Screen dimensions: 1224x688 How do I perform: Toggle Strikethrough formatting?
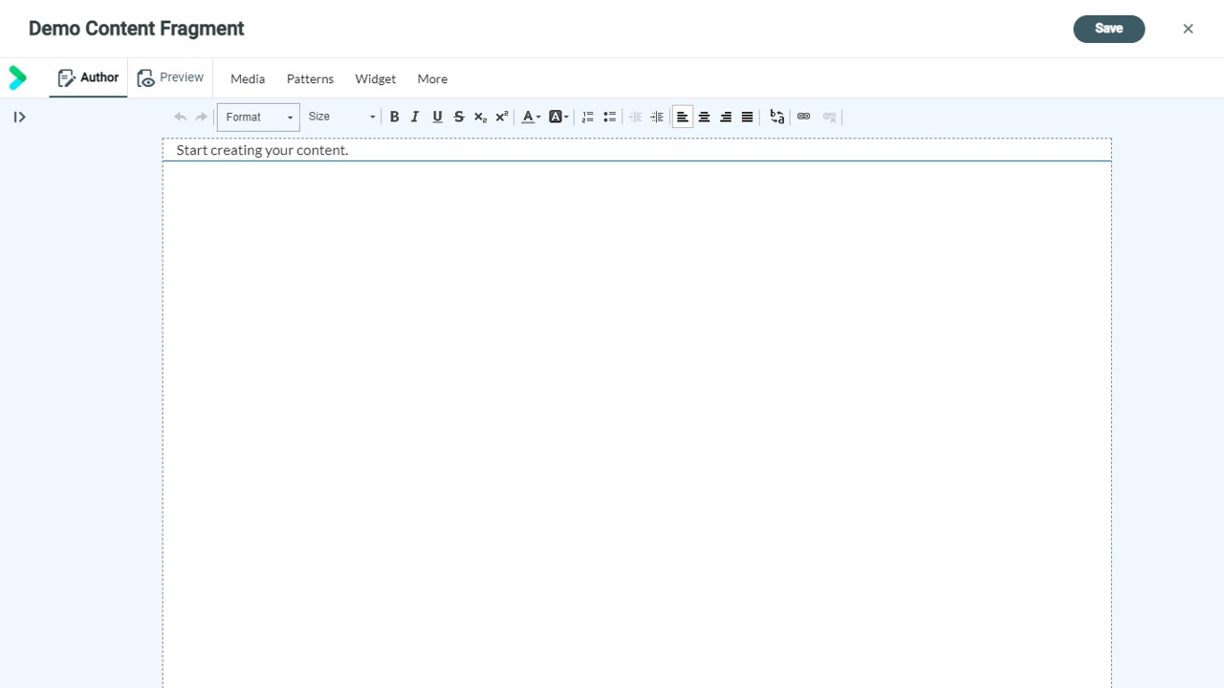[x=459, y=117]
